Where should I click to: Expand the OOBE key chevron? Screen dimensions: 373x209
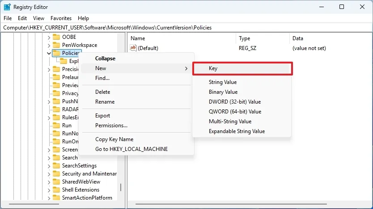click(x=49, y=37)
